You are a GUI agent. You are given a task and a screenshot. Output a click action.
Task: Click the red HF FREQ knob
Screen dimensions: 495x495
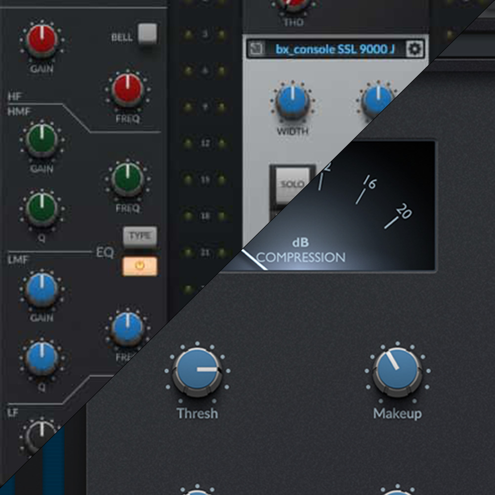(127, 90)
